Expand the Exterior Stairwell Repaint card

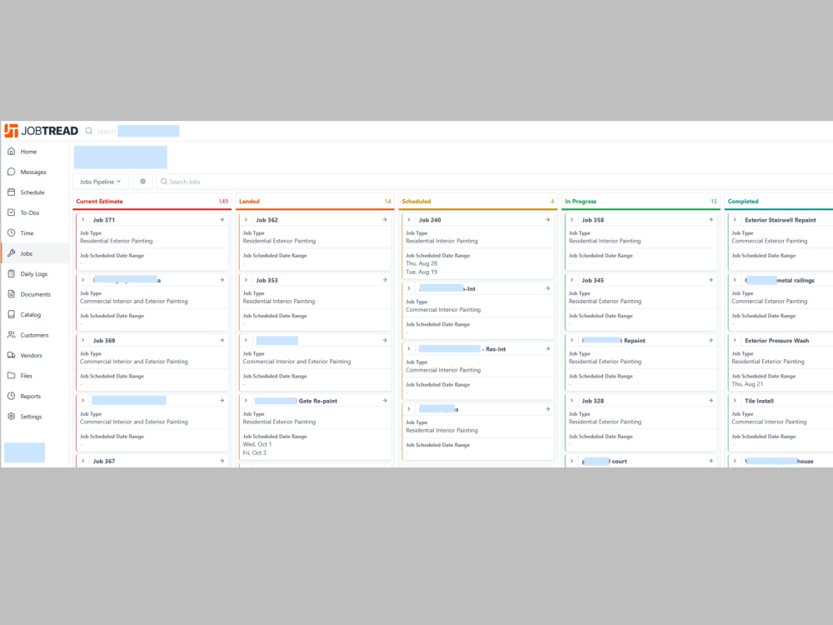[736, 219]
